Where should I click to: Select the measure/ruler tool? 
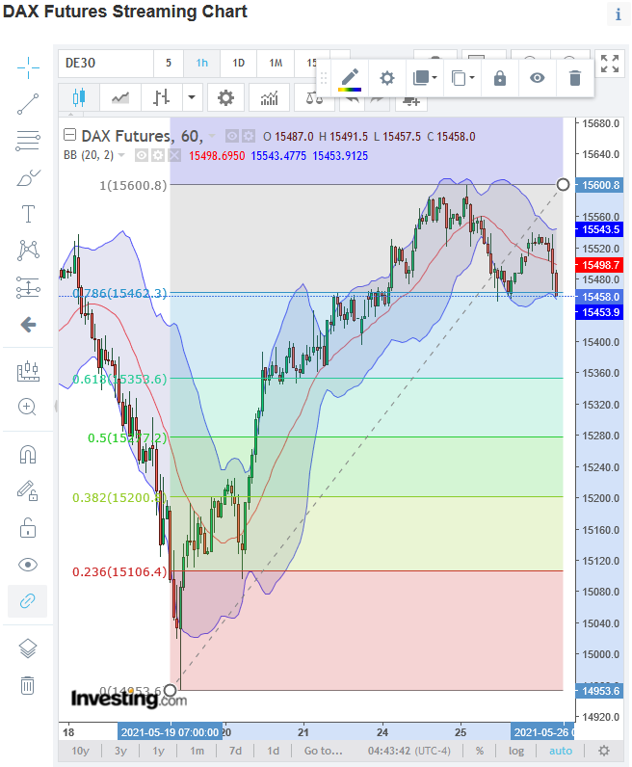click(28, 371)
